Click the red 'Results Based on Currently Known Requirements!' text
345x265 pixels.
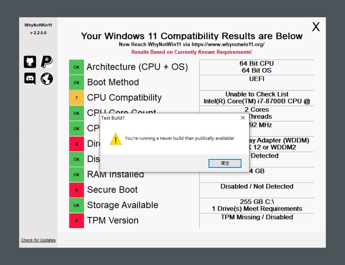coord(192,52)
